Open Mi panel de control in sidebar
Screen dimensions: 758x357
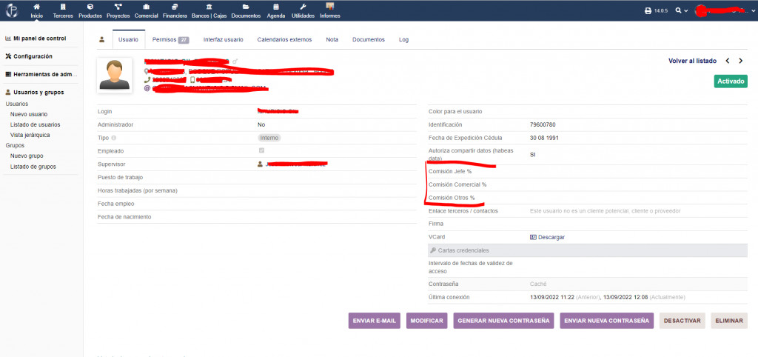coord(40,39)
